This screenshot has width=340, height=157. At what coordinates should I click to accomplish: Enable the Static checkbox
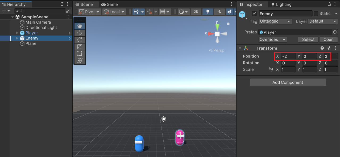click(x=316, y=14)
